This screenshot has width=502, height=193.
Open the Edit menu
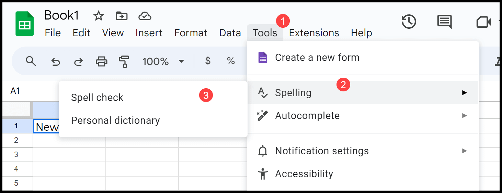81,33
